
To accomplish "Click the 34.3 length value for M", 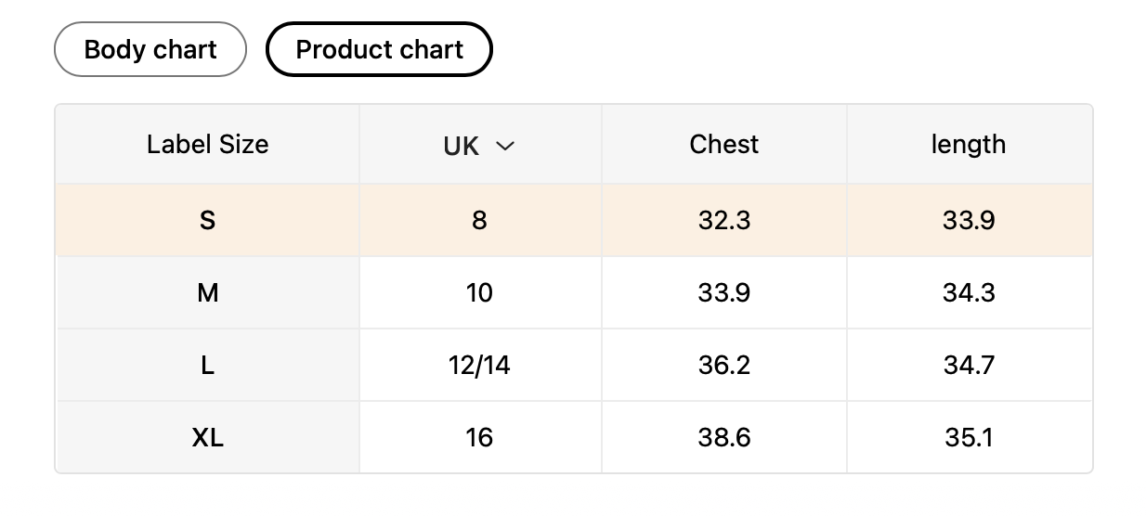I will pos(969,293).
